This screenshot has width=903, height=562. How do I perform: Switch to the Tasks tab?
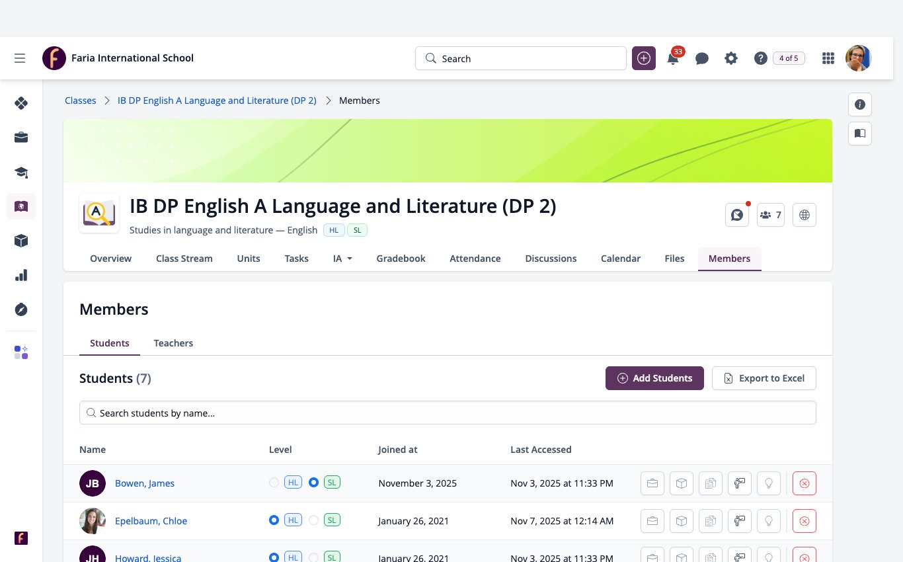(297, 259)
